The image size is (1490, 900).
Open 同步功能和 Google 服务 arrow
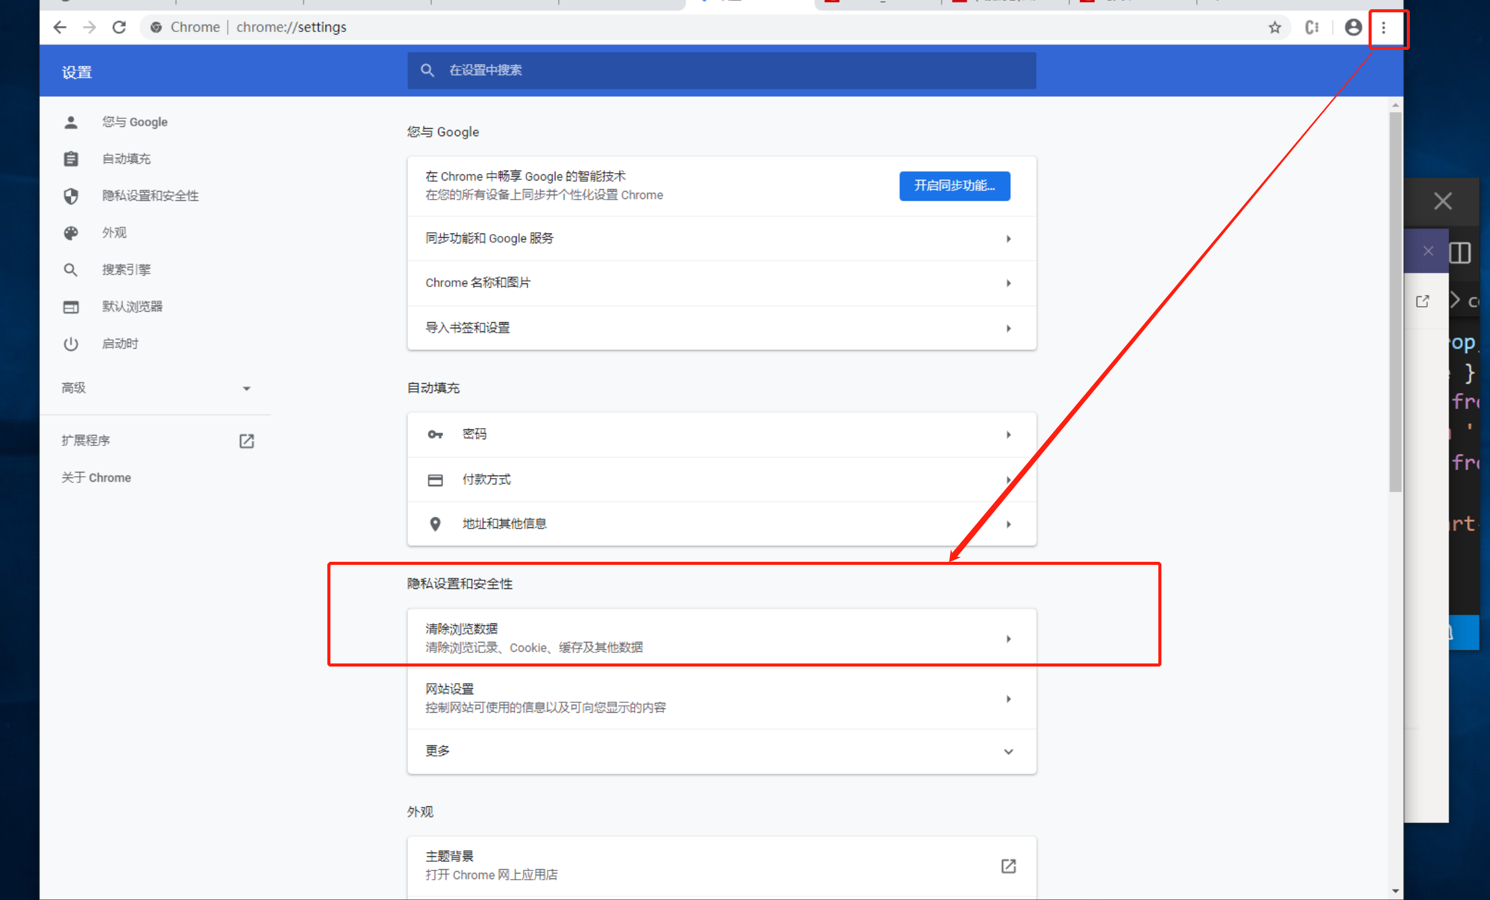click(x=1009, y=238)
